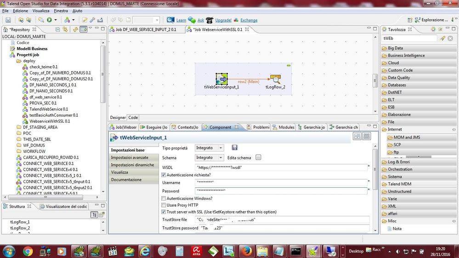Open the Eseguire (Job) tab
The width and height of the screenshot is (459, 258).
pos(154,127)
